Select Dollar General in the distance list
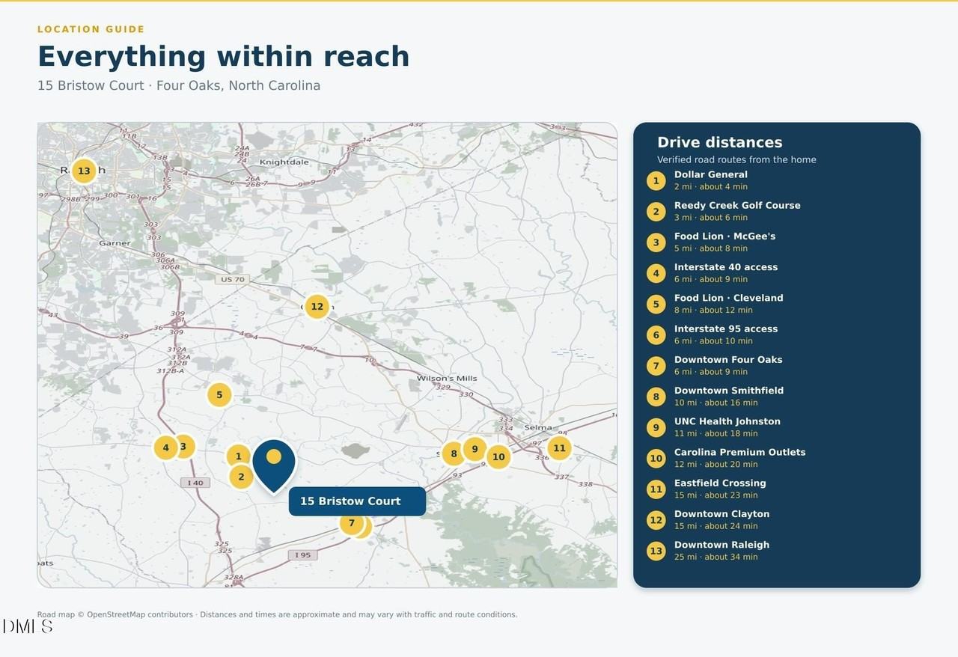The width and height of the screenshot is (958, 657). click(777, 180)
